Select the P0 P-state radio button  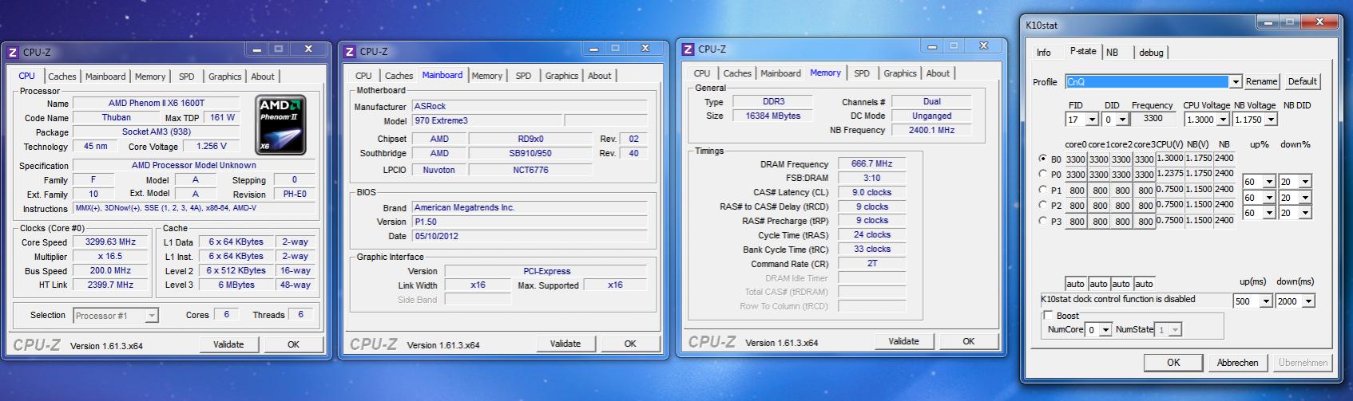click(x=1042, y=174)
